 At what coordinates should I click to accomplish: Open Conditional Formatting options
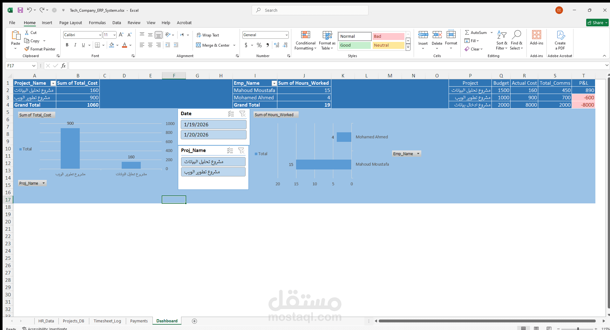click(305, 40)
